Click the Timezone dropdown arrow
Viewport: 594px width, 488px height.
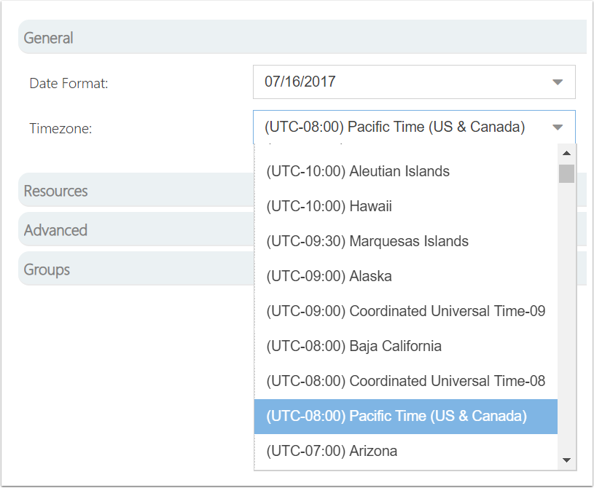click(558, 127)
